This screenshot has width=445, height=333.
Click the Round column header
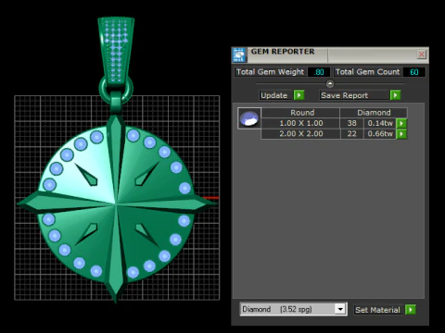coord(300,113)
